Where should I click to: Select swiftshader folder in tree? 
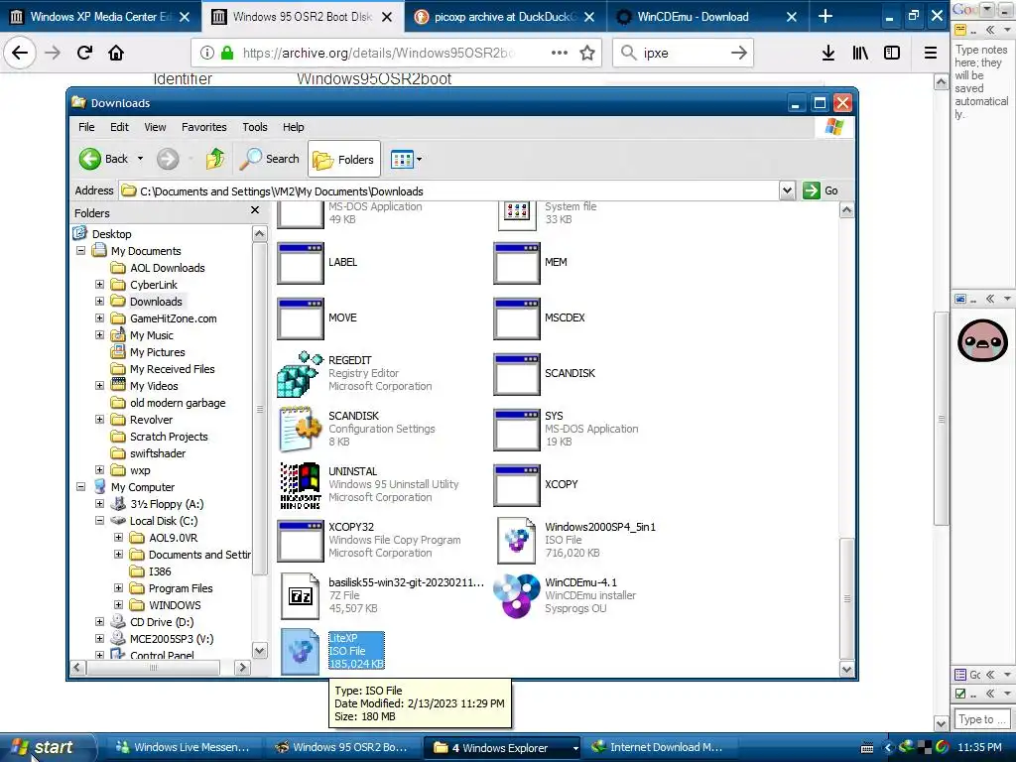158,452
